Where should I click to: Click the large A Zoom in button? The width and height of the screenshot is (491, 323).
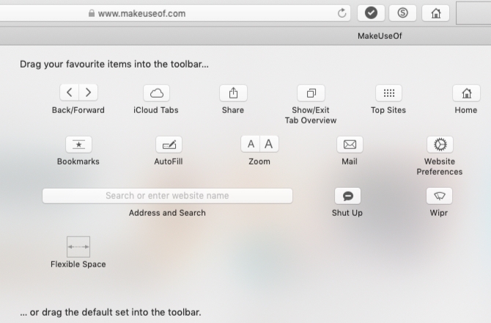pos(269,144)
